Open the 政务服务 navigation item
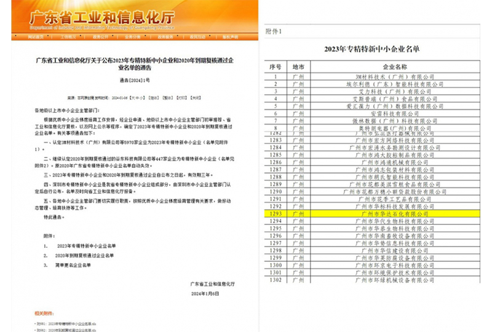Screen dimensions: 492x332 (x=165, y=37)
